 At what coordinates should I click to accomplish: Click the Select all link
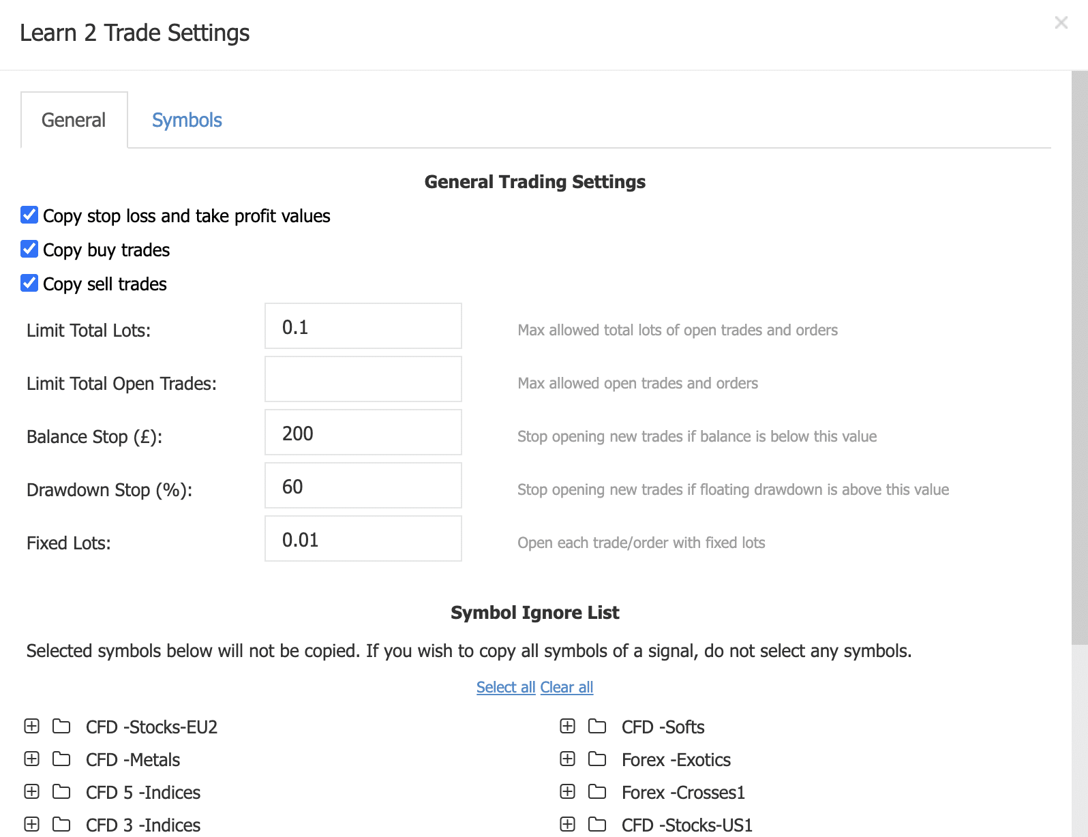pyautogui.click(x=506, y=687)
